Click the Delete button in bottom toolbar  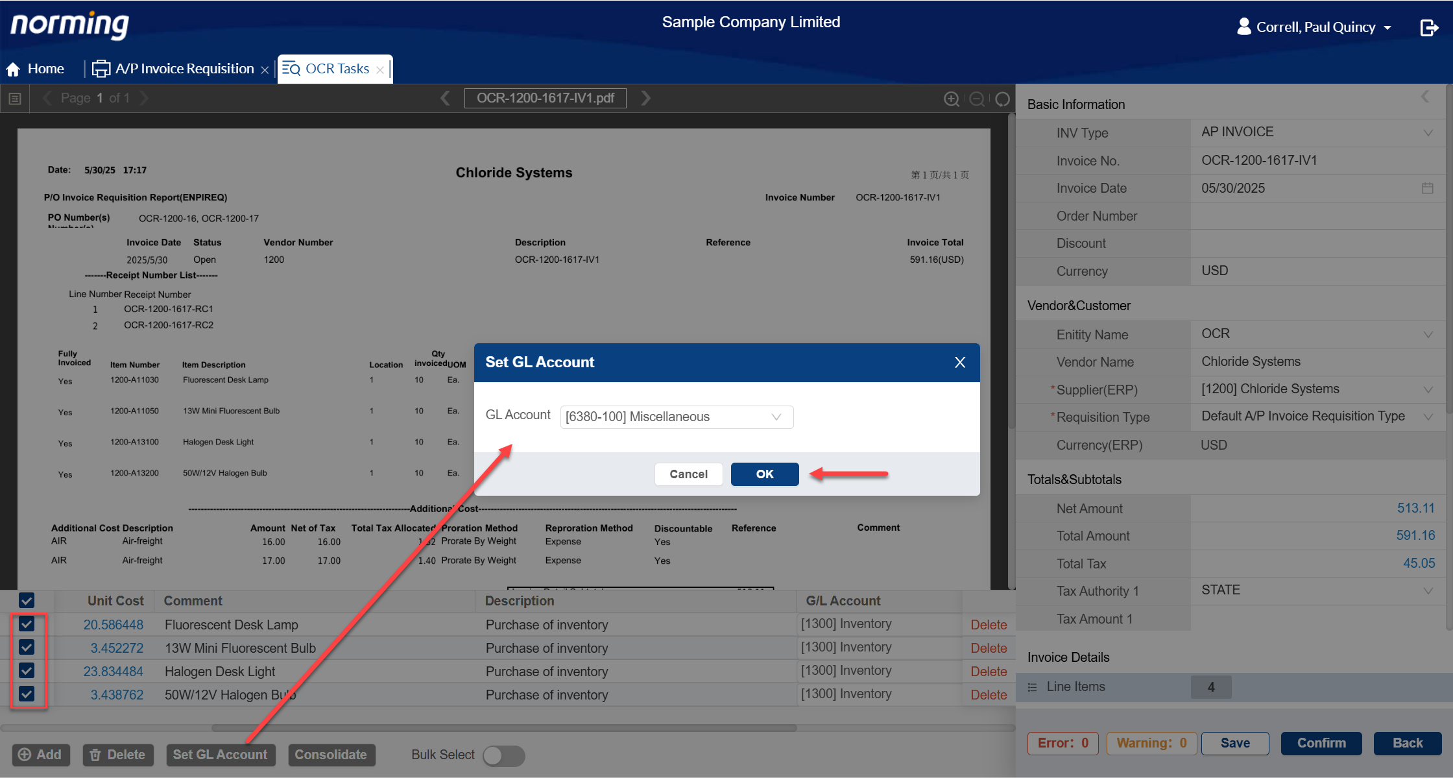(x=118, y=755)
